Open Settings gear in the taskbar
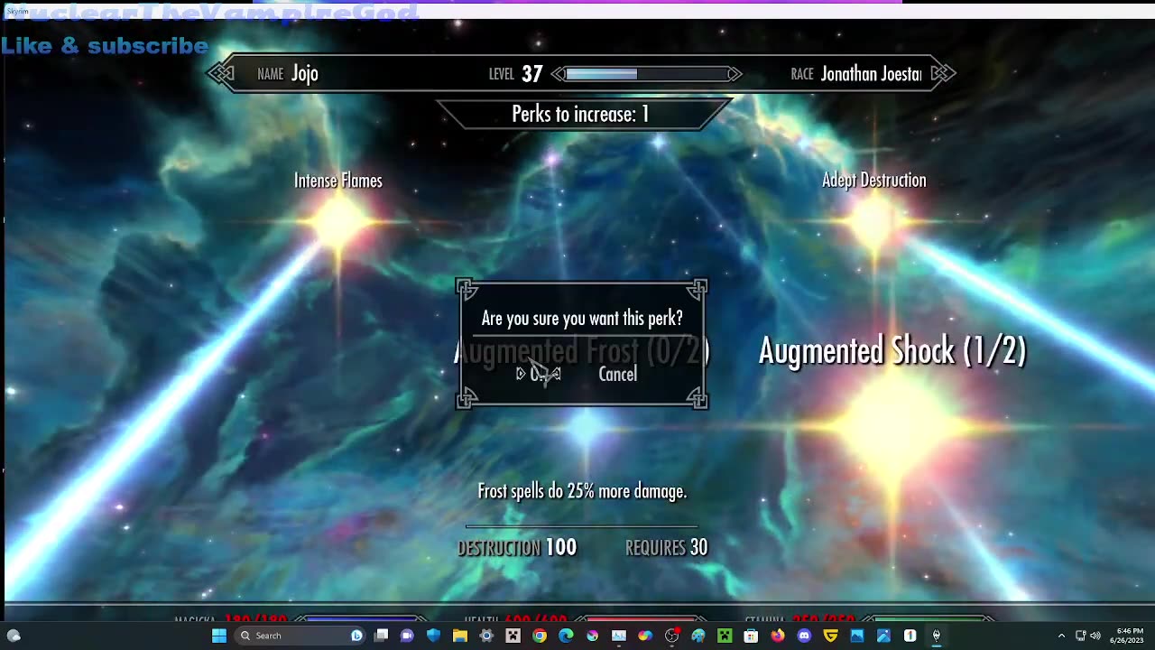The height and width of the screenshot is (650, 1155). [486, 636]
